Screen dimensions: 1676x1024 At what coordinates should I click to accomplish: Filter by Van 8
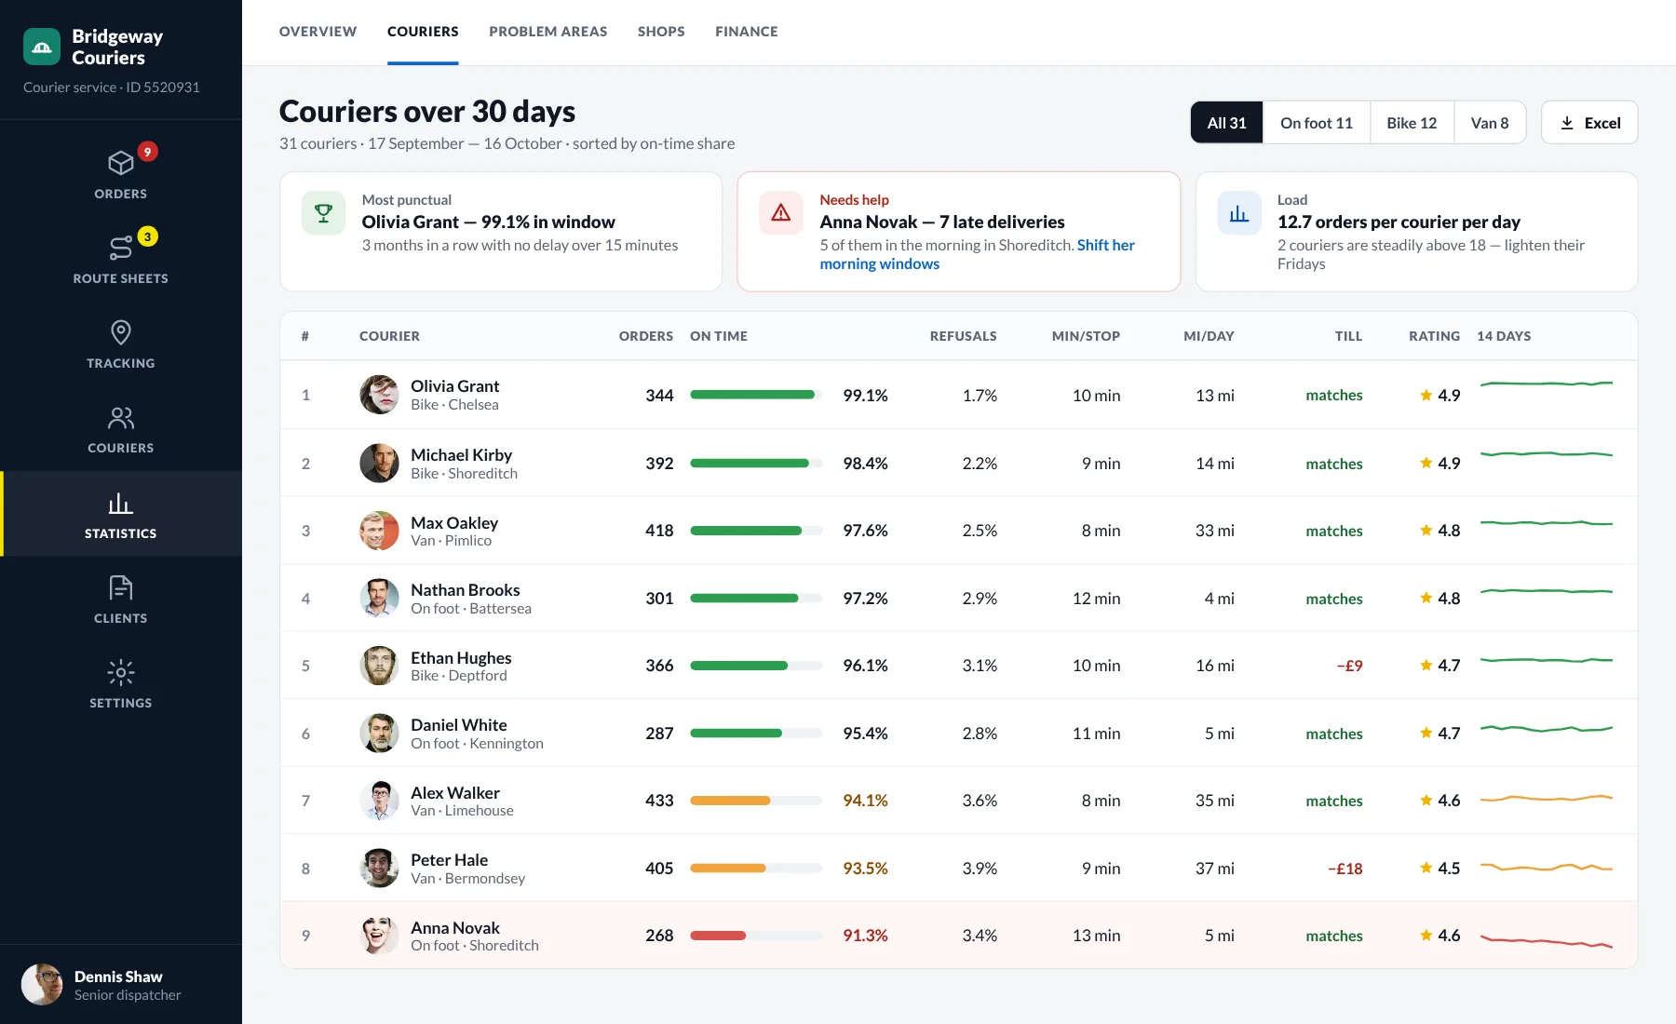pyautogui.click(x=1490, y=123)
